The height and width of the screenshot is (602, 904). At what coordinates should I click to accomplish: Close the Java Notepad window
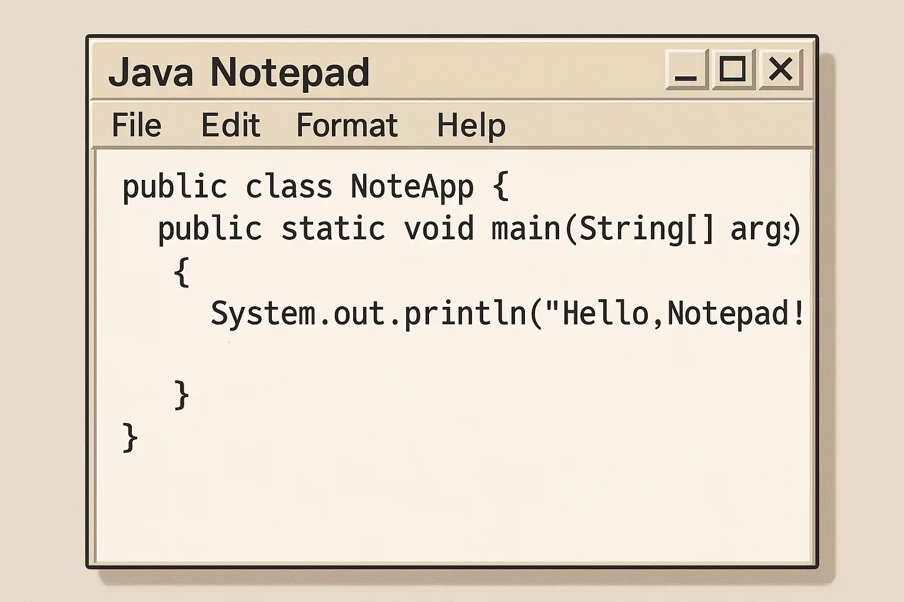(780, 70)
